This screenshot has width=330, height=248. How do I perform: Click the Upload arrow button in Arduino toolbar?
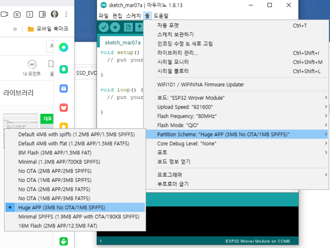(115, 27)
